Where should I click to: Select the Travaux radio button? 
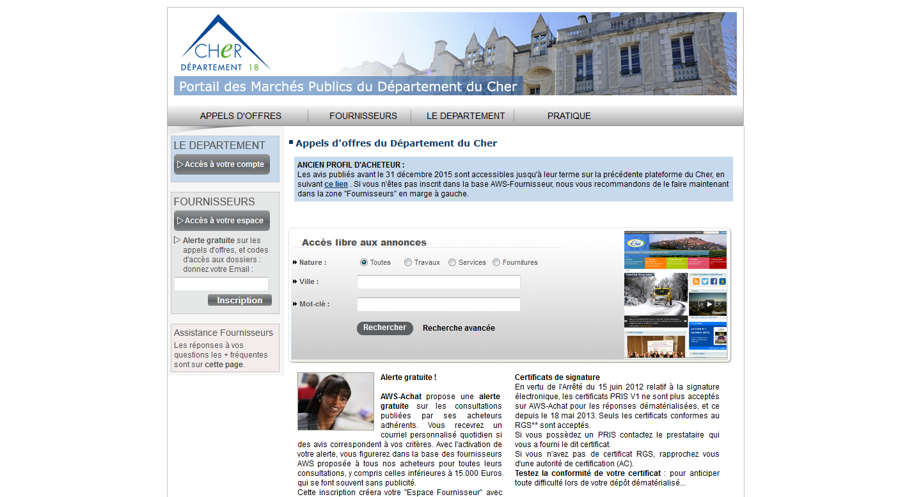[x=408, y=262]
